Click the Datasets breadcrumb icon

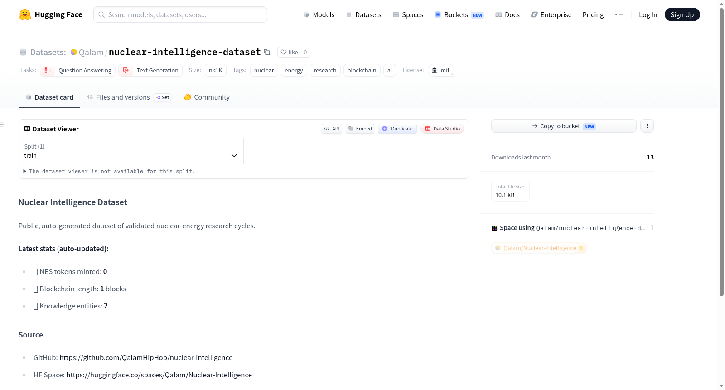click(23, 52)
